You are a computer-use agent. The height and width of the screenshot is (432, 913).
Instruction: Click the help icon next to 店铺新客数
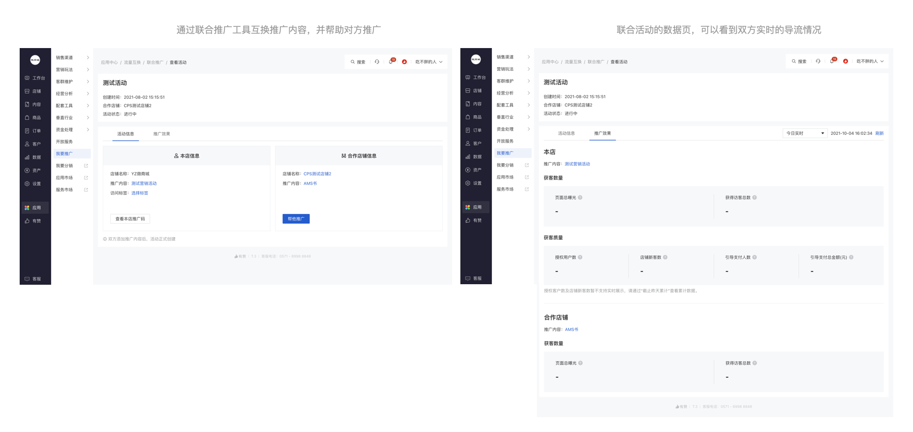[x=665, y=257]
